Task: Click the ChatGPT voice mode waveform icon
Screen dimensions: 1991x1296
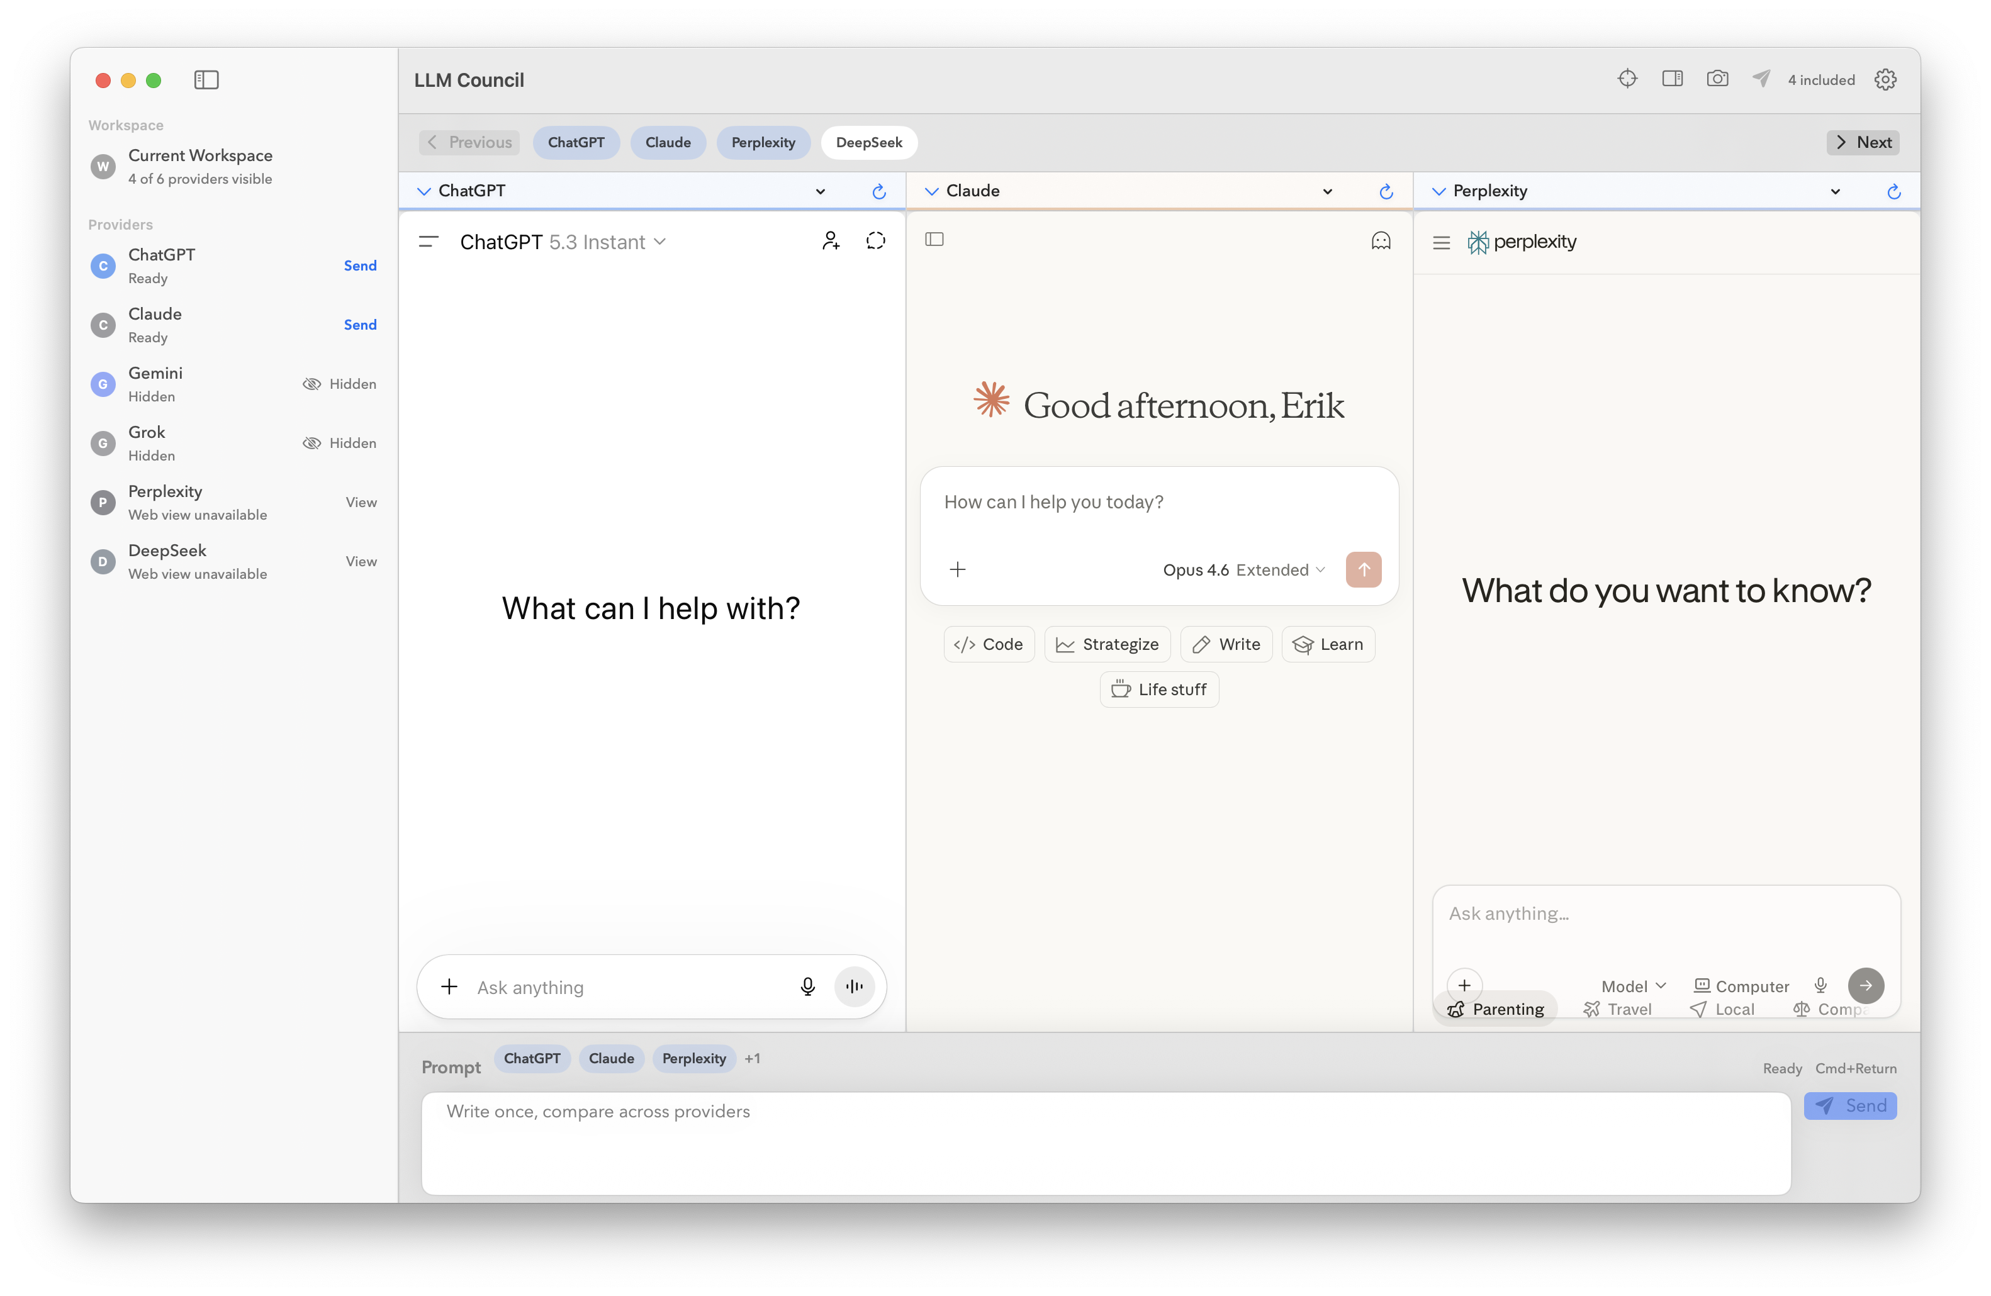Action: 854,986
